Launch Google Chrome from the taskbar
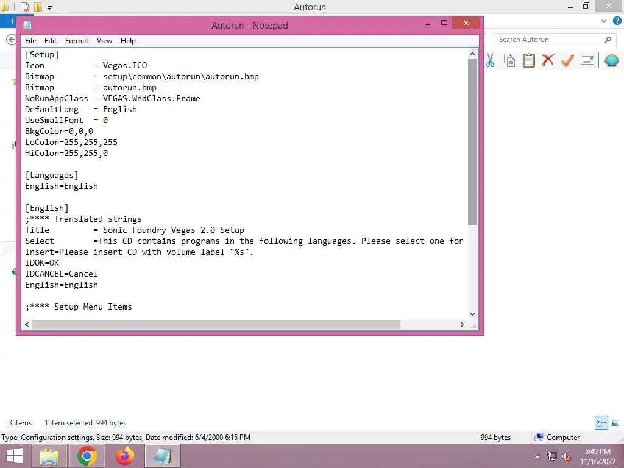624x468 pixels. [87, 456]
